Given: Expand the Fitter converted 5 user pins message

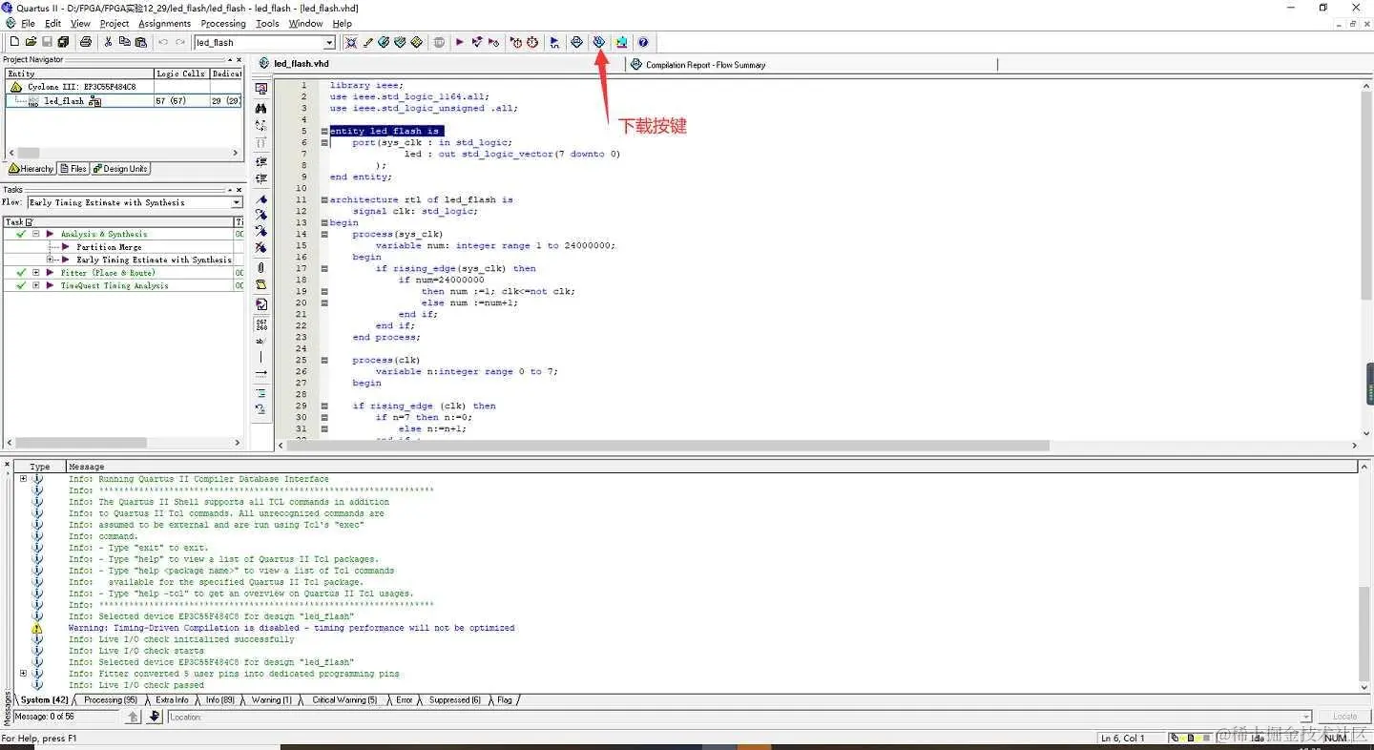Looking at the screenshot, I should tap(24, 674).
